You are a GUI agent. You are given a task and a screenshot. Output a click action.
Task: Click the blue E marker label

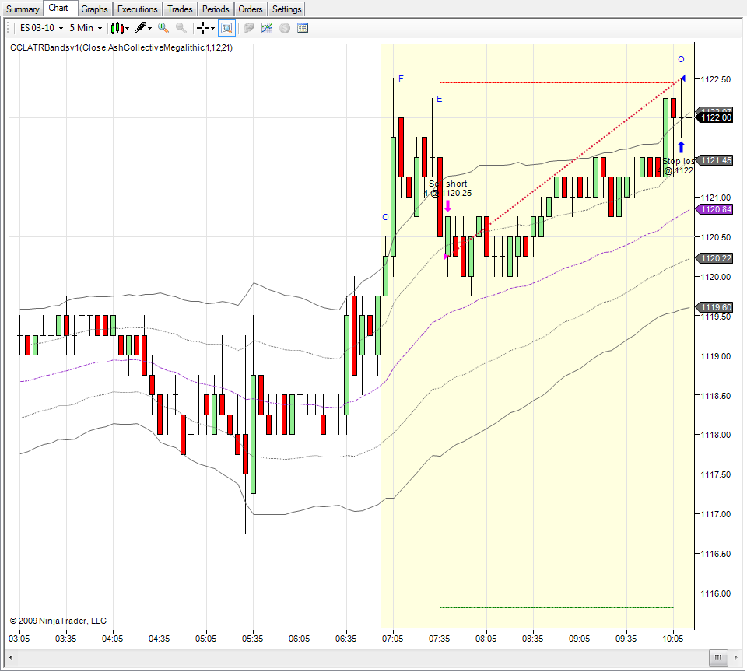pyautogui.click(x=439, y=99)
